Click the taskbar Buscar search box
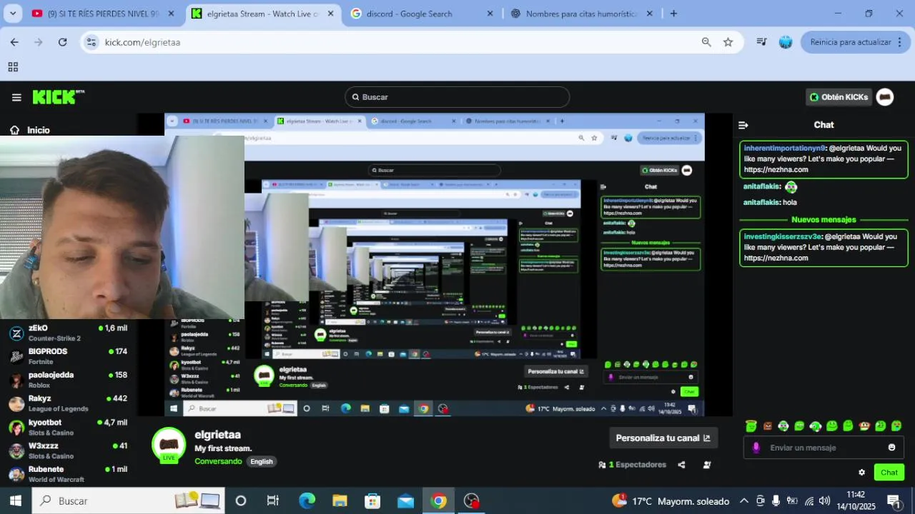This screenshot has width=915, height=514. tap(129, 501)
